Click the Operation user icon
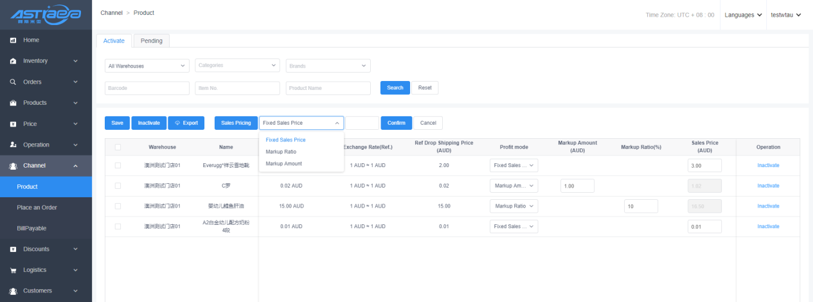 tap(13, 145)
